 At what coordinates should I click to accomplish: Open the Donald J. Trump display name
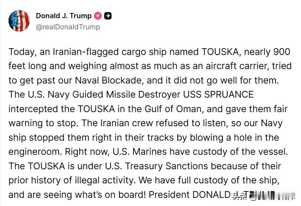63,16
